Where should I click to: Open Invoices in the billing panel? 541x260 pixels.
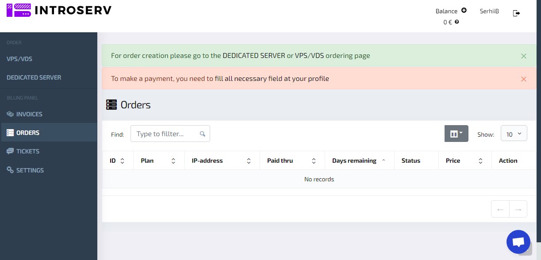(x=29, y=114)
